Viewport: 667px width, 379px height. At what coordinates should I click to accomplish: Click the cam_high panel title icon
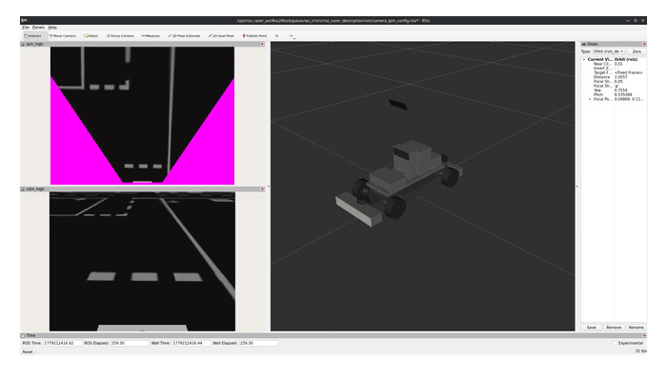click(x=23, y=189)
